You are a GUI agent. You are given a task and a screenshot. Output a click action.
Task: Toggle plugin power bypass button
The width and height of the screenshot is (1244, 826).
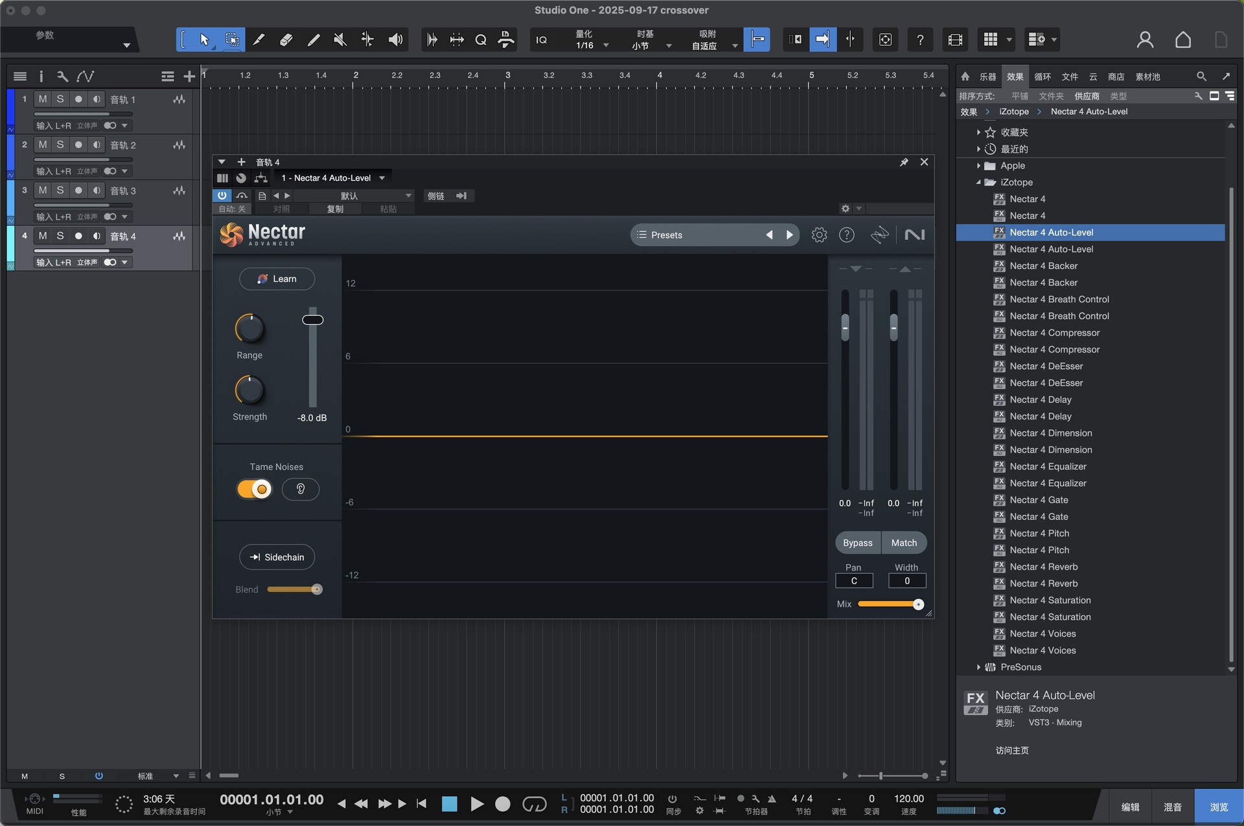pyautogui.click(x=222, y=195)
